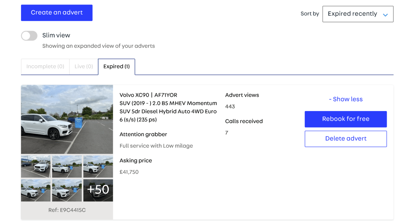Switch to the Incomplete (0) tab

point(45,66)
